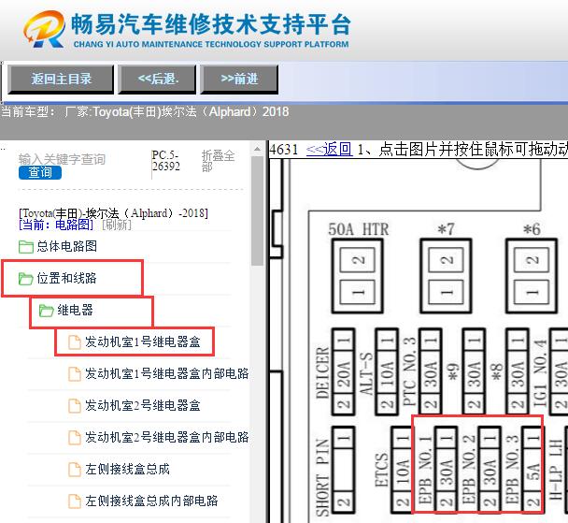Click the <<返回 link above the diagram
Viewport: 568px width, 523px height.
click(329, 149)
